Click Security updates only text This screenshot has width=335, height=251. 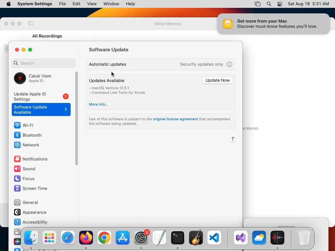point(202,64)
